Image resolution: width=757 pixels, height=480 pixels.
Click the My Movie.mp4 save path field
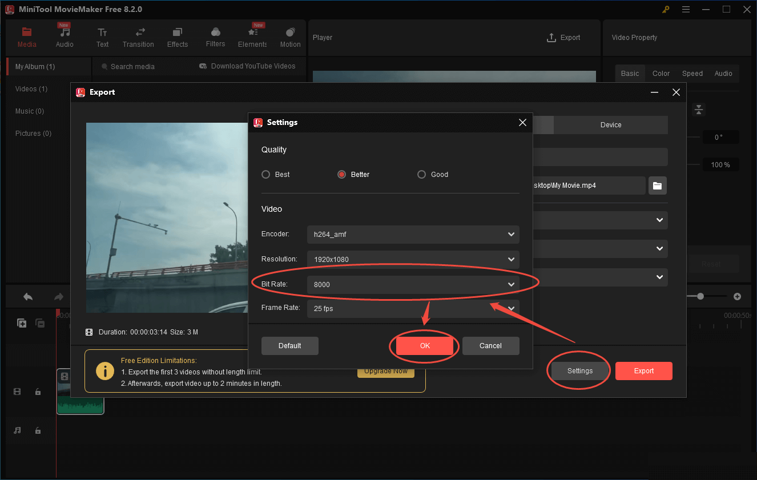point(589,185)
